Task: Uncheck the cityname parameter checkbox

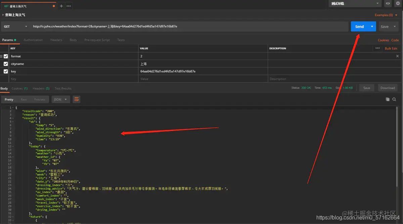Action: [6, 64]
